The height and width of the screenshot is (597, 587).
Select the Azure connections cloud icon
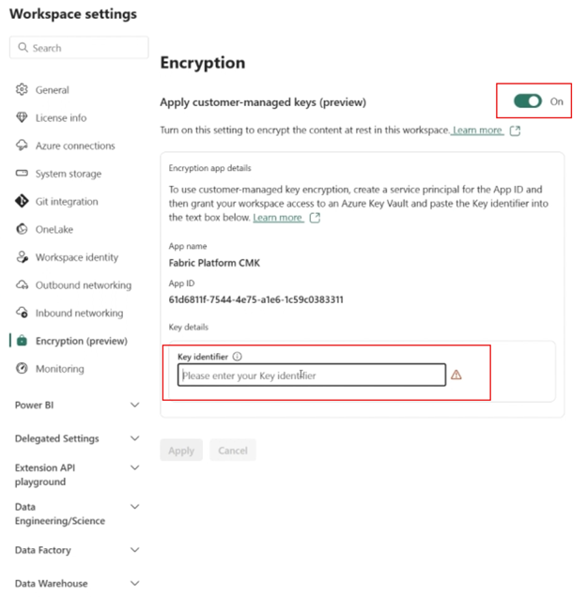[x=23, y=145]
